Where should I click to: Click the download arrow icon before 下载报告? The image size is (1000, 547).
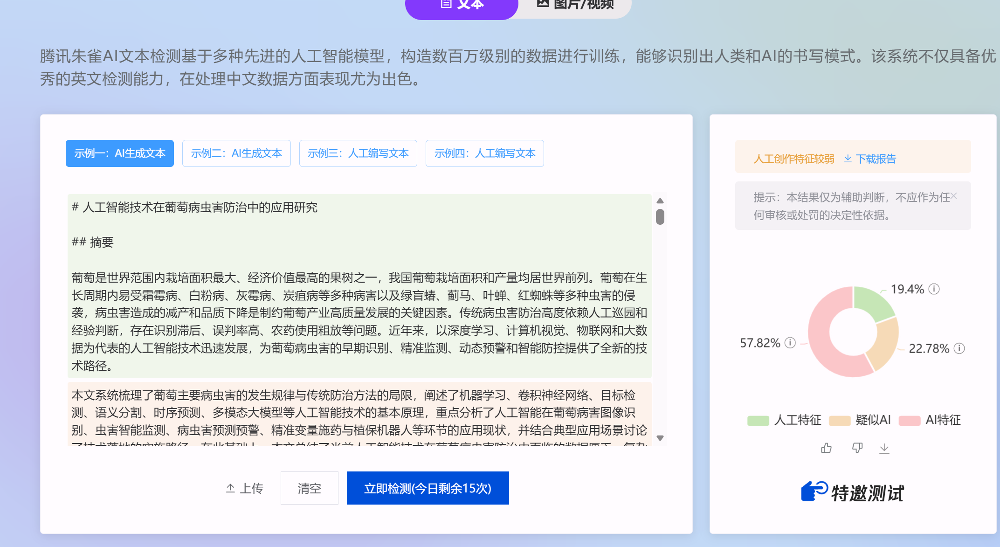click(x=848, y=159)
